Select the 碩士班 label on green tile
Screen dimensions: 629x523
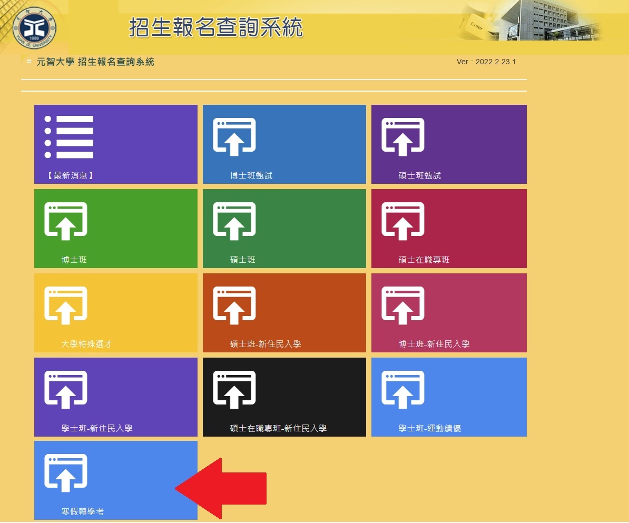coord(243,260)
